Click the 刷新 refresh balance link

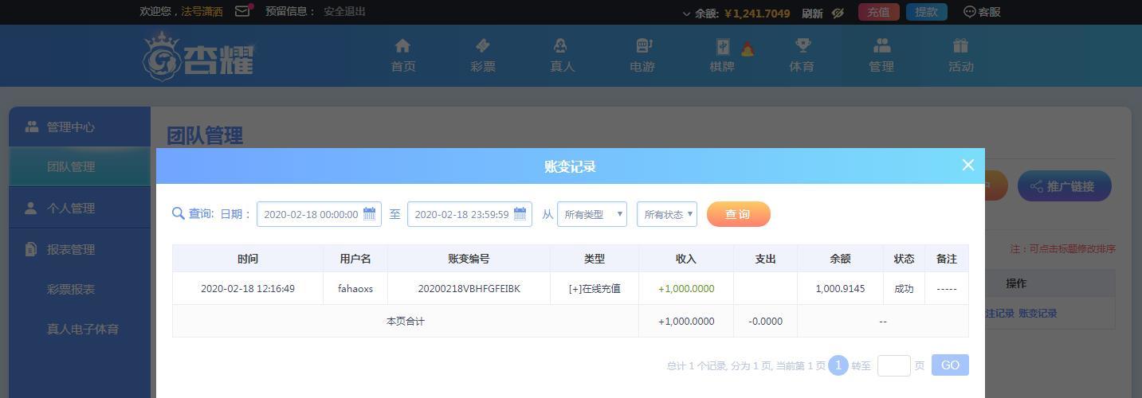812,13
